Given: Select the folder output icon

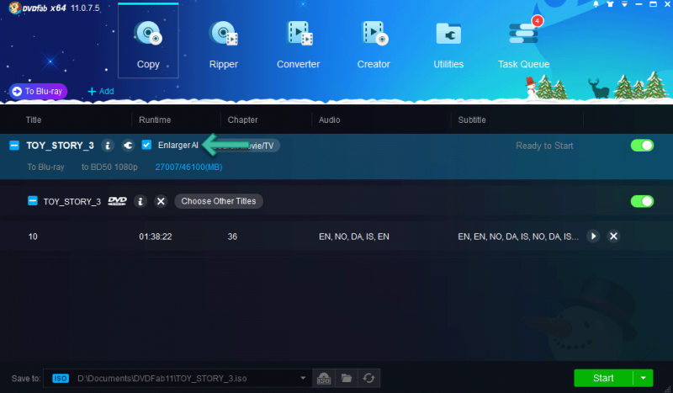Looking at the screenshot, I should click(347, 379).
